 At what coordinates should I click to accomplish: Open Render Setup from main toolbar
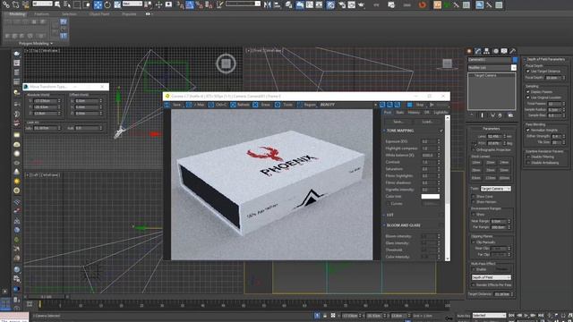pyautogui.click(x=342, y=4)
